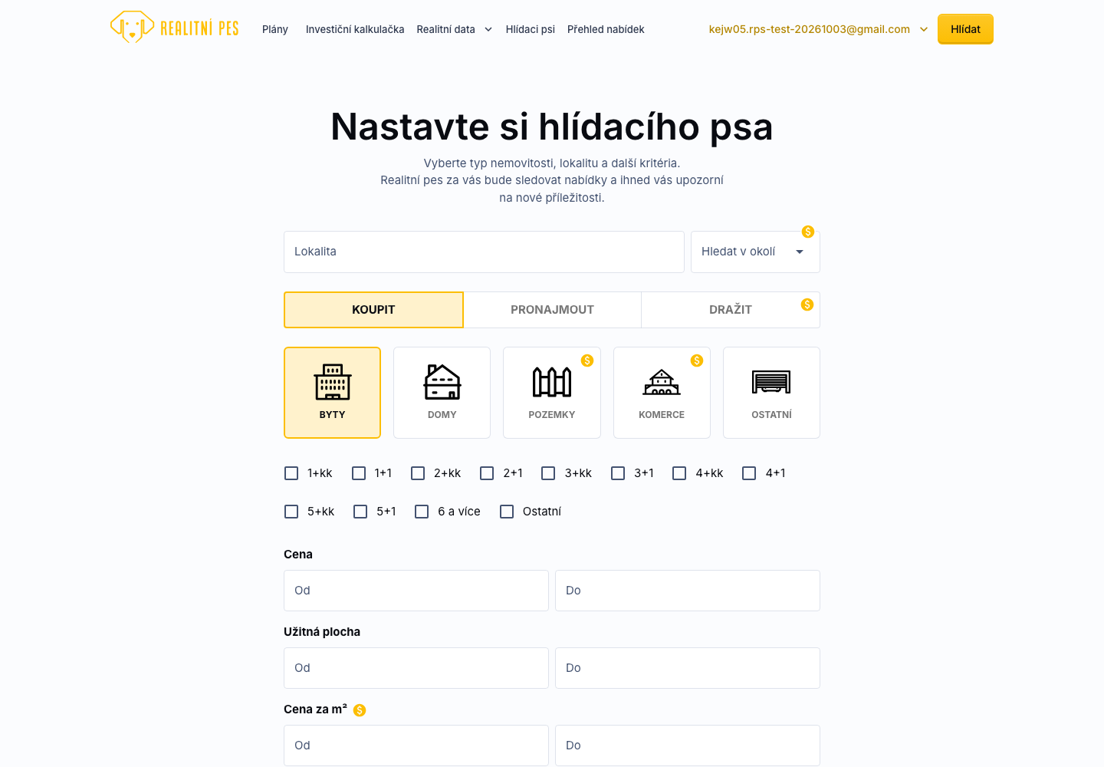Click the Cena za m² Od field
The width and height of the screenshot is (1104, 767).
pos(416,746)
